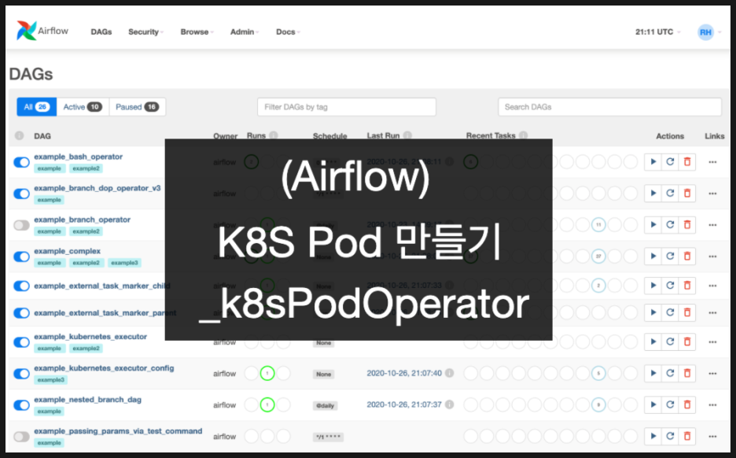The width and height of the screenshot is (736, 458).
Task: Show All 26 DAGs tab
Action: pos(37,107)
